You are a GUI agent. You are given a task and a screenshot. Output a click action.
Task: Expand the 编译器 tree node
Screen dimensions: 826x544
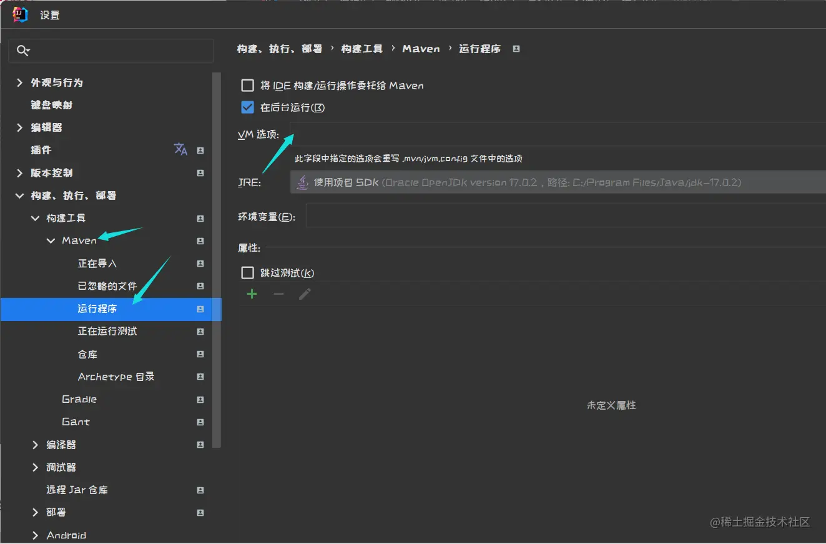tap(36, 445)
